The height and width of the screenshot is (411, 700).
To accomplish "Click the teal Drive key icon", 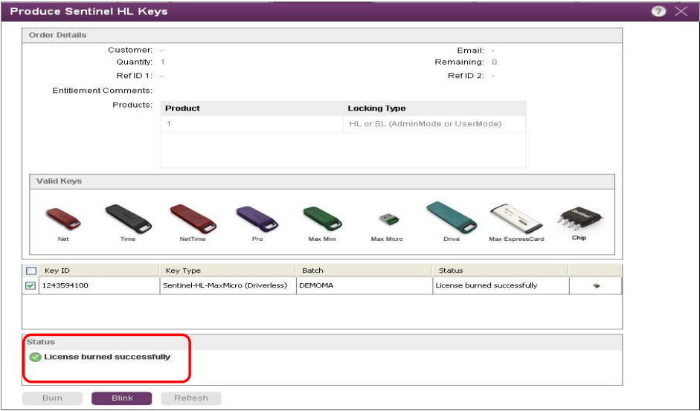I will (x=451, y=217).
